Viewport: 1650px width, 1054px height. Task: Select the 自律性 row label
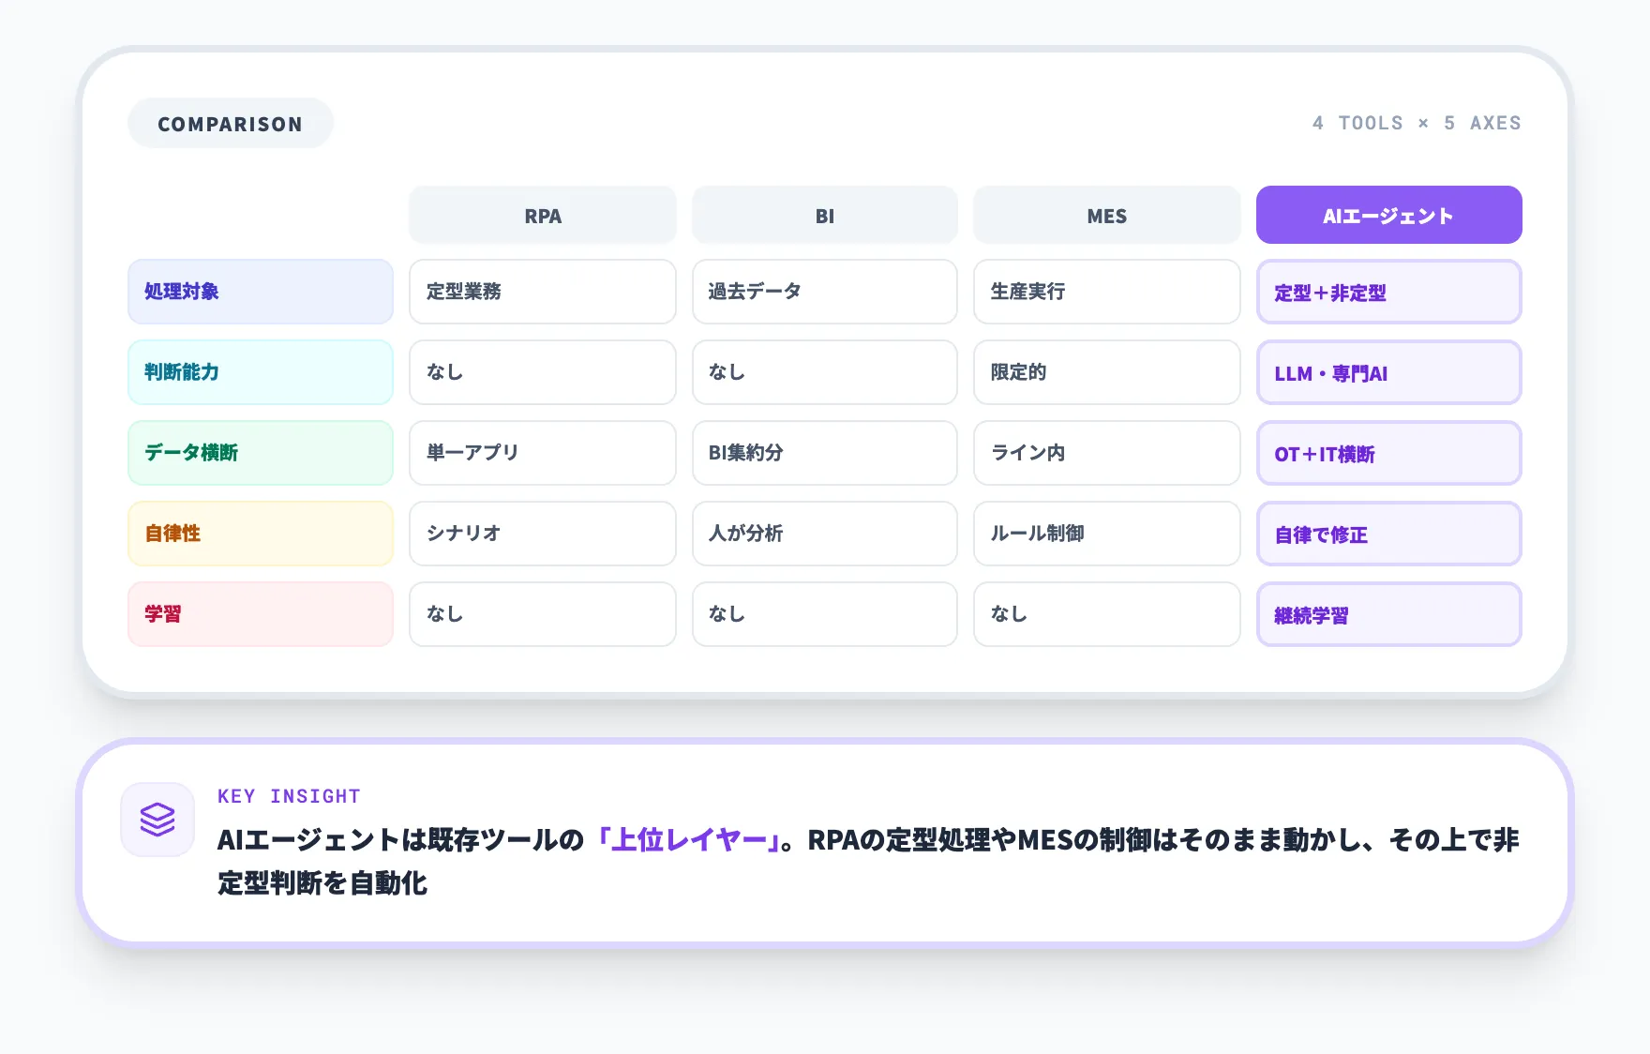point(260,534)
